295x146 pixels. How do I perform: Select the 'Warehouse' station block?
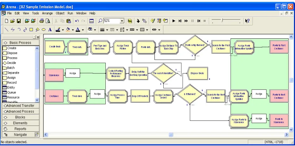click(x=54, y=75)
